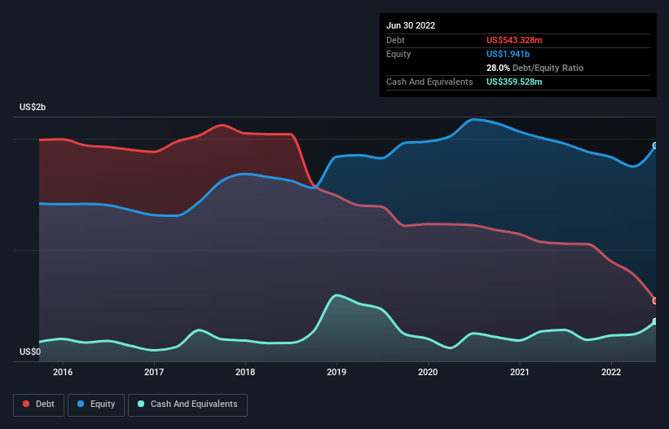Viewport: 669px width, 429px height.
Task: Toggle the Debt legend button
Action: [38, 405]
